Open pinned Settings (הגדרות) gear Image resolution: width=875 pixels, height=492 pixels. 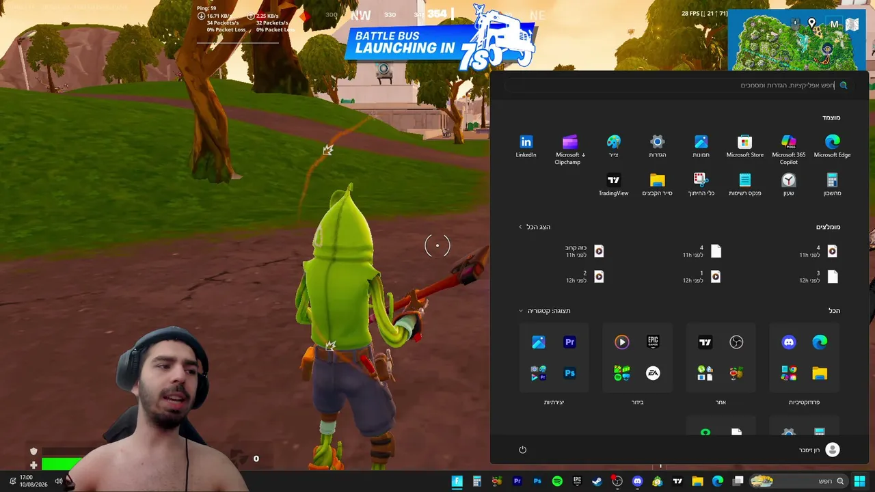point(657,146)
